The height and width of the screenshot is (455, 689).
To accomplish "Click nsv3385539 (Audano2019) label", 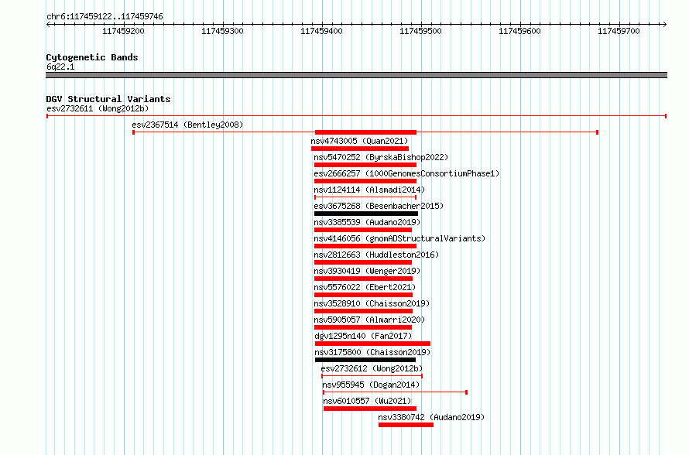I will (367, 222).
